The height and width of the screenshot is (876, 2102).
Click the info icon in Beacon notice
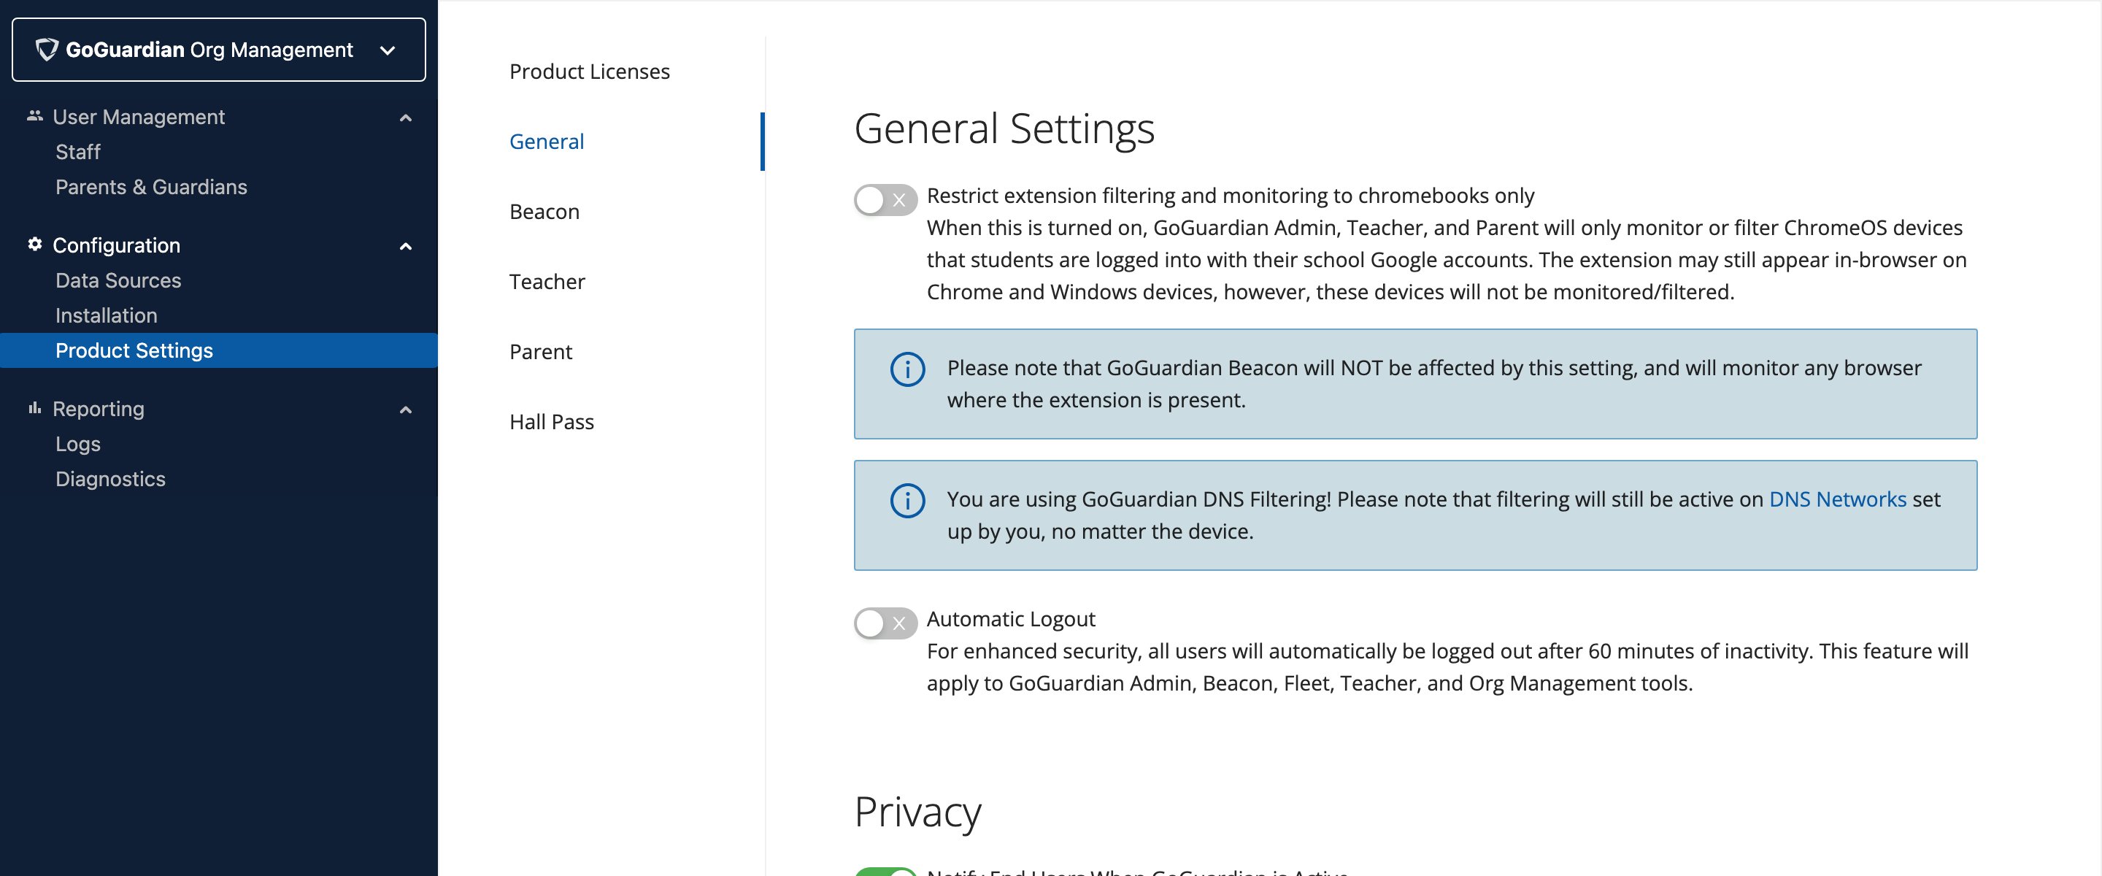906,369
